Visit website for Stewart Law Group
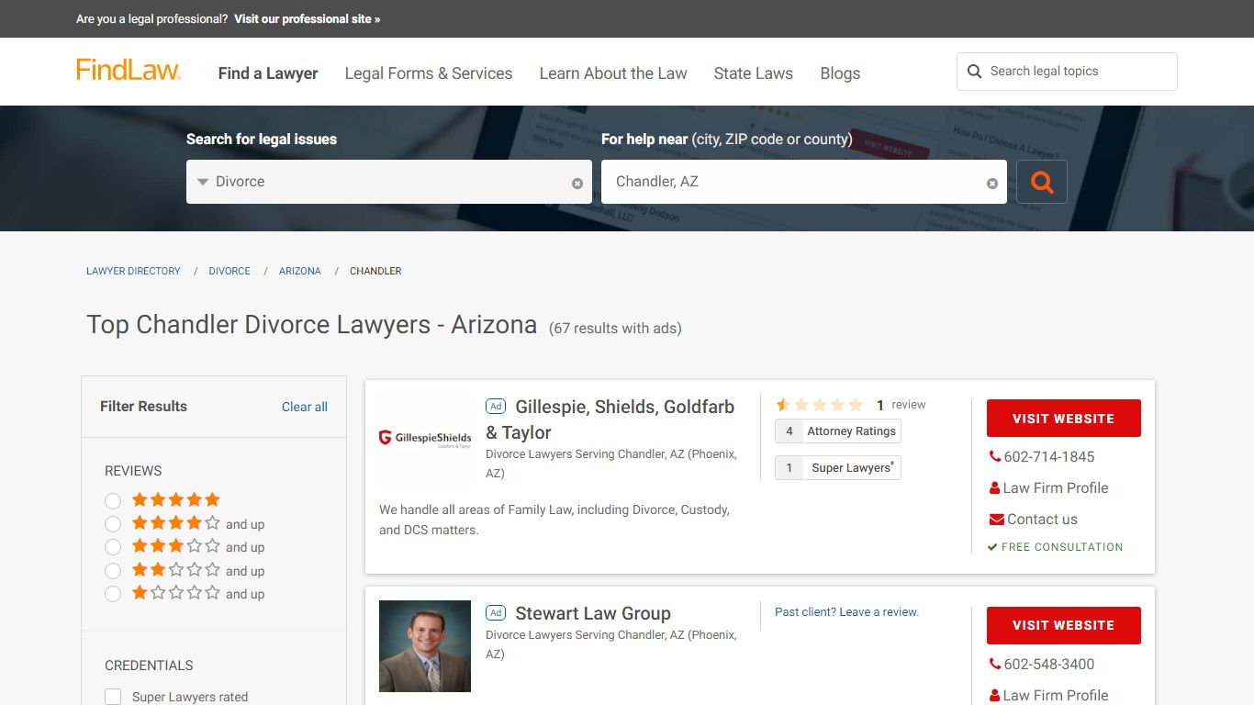This screenshot has width=1254, height=705. 1064,625
